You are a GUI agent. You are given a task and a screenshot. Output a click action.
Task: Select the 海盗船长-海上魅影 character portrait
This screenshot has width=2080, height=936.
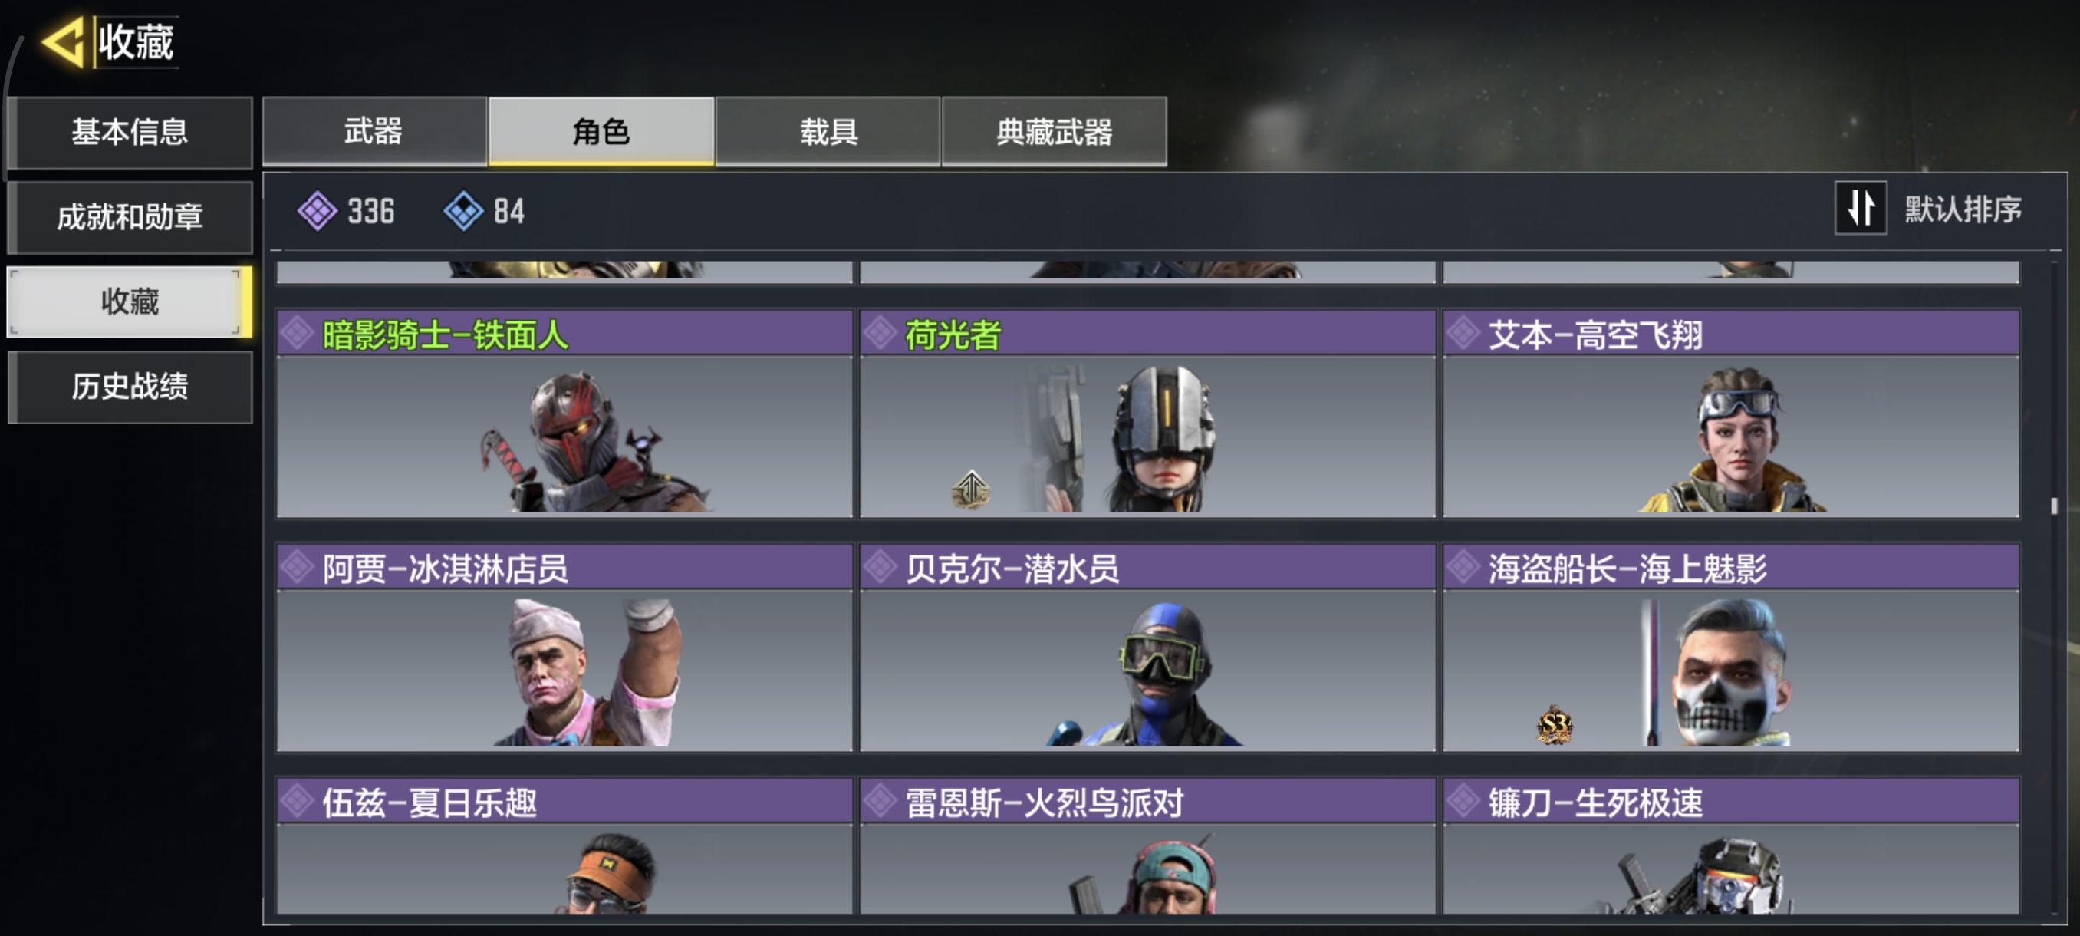[1730, 671]
